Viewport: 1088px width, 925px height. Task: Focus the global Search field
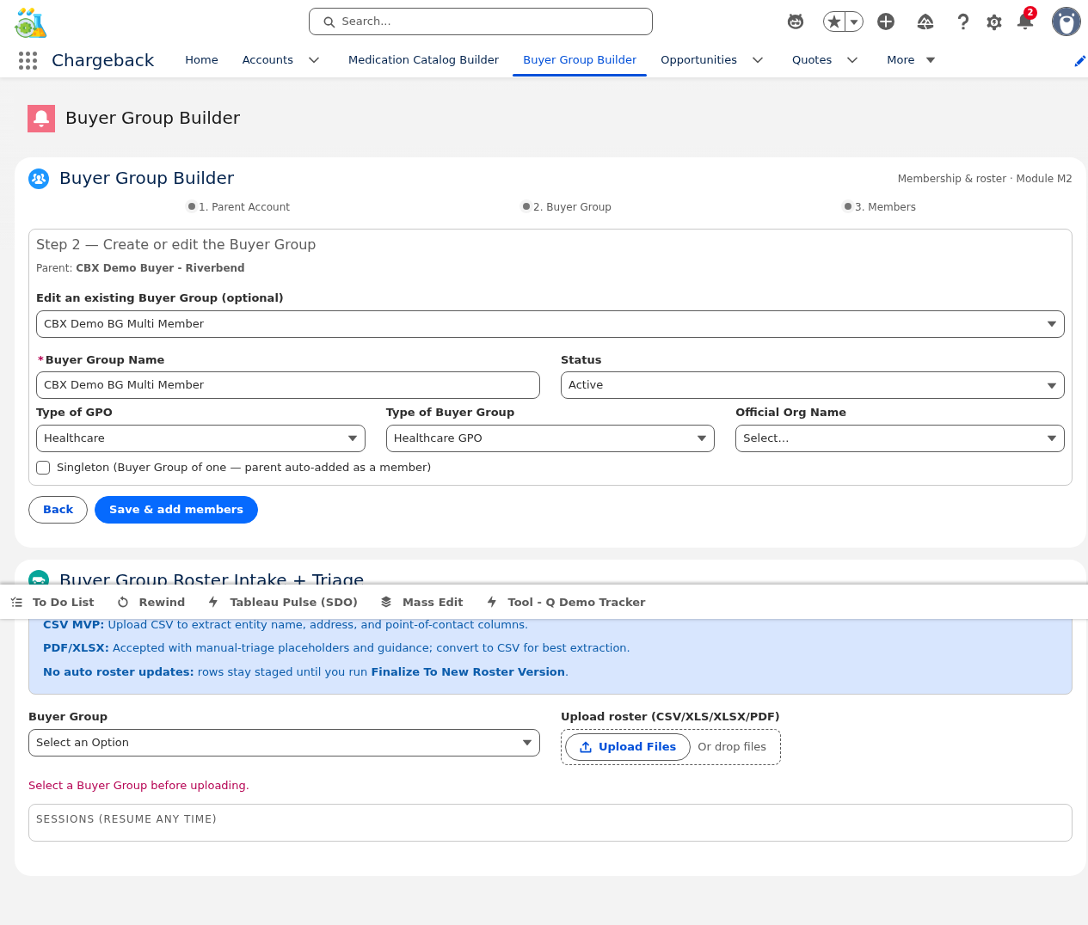tap(481, 21)
